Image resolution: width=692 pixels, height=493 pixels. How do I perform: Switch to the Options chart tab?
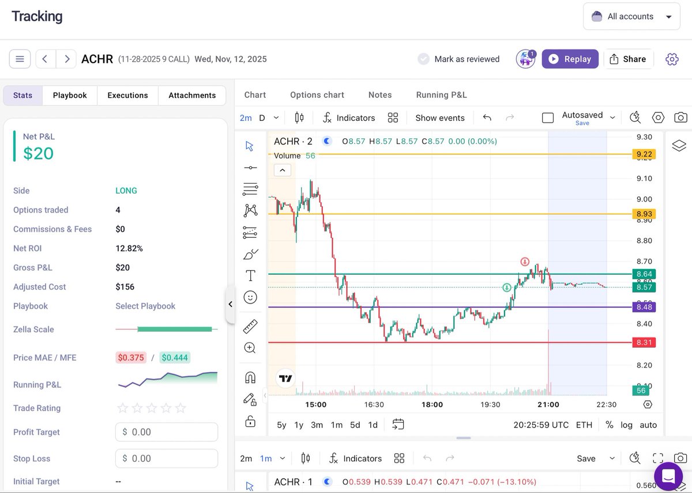click(x=317, y=94)
